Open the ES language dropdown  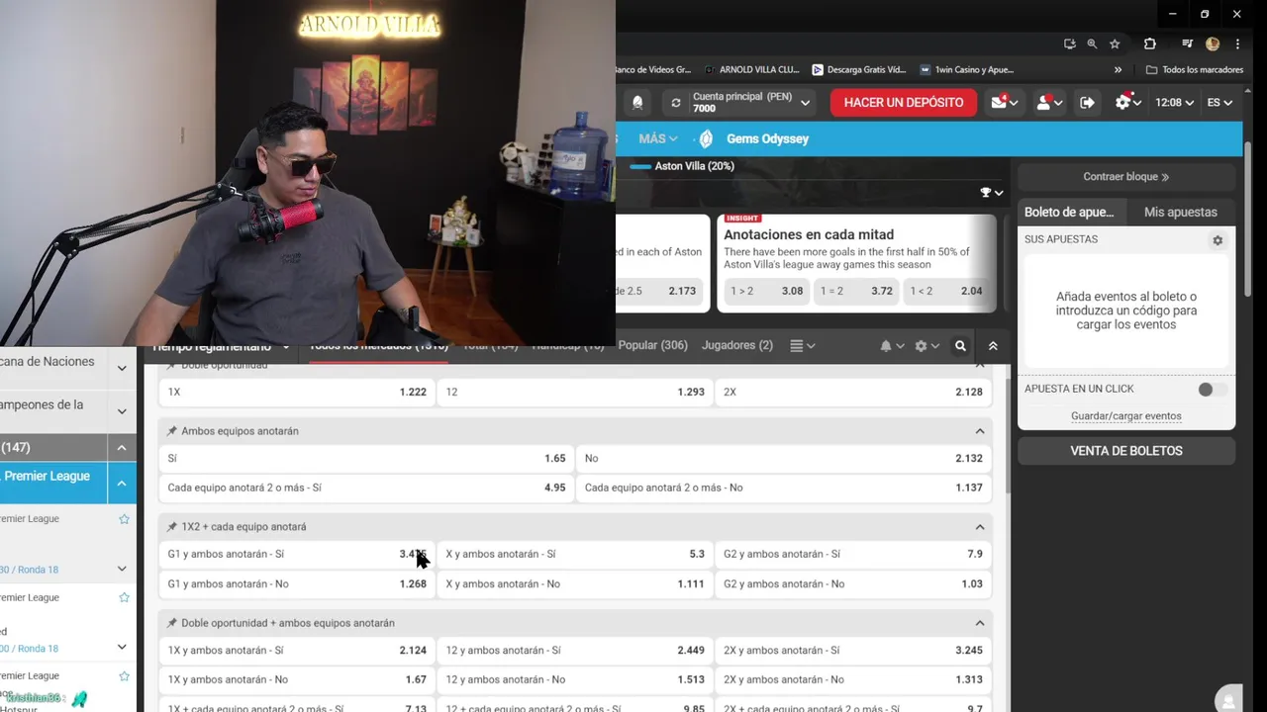point(1219,103)
